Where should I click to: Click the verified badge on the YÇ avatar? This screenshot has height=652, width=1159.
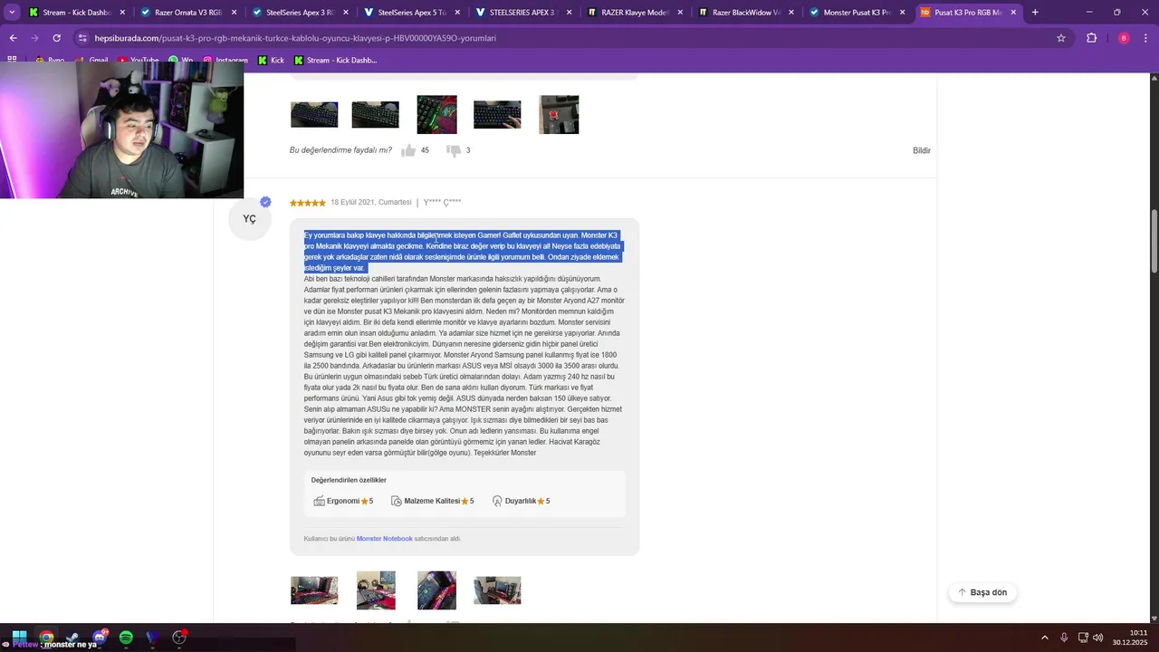click(265, 202)
